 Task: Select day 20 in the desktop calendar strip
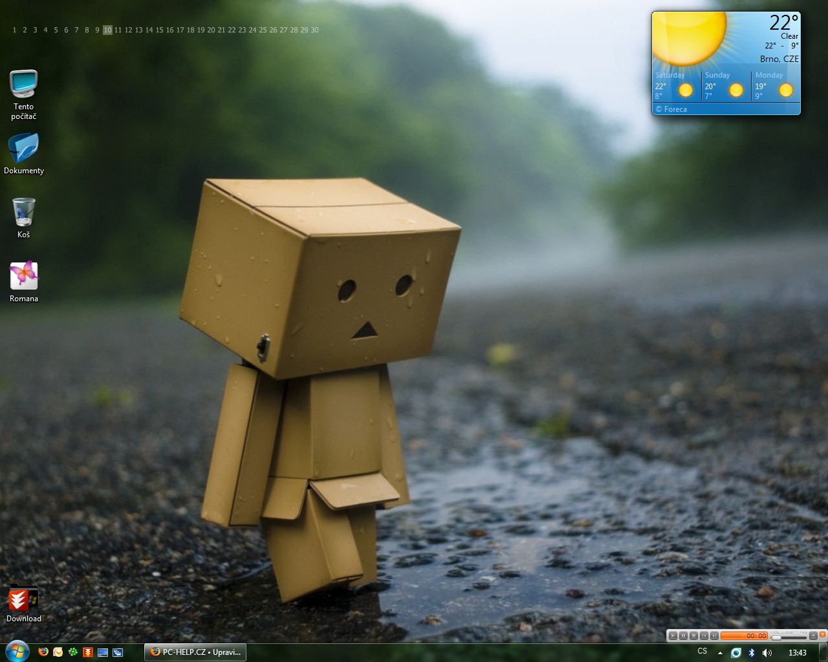point(211,30)
